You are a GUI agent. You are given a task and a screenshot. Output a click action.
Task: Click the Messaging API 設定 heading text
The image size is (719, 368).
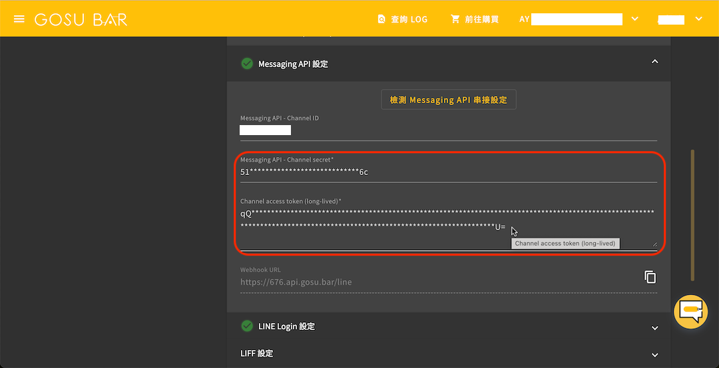(x=293, y=64)
